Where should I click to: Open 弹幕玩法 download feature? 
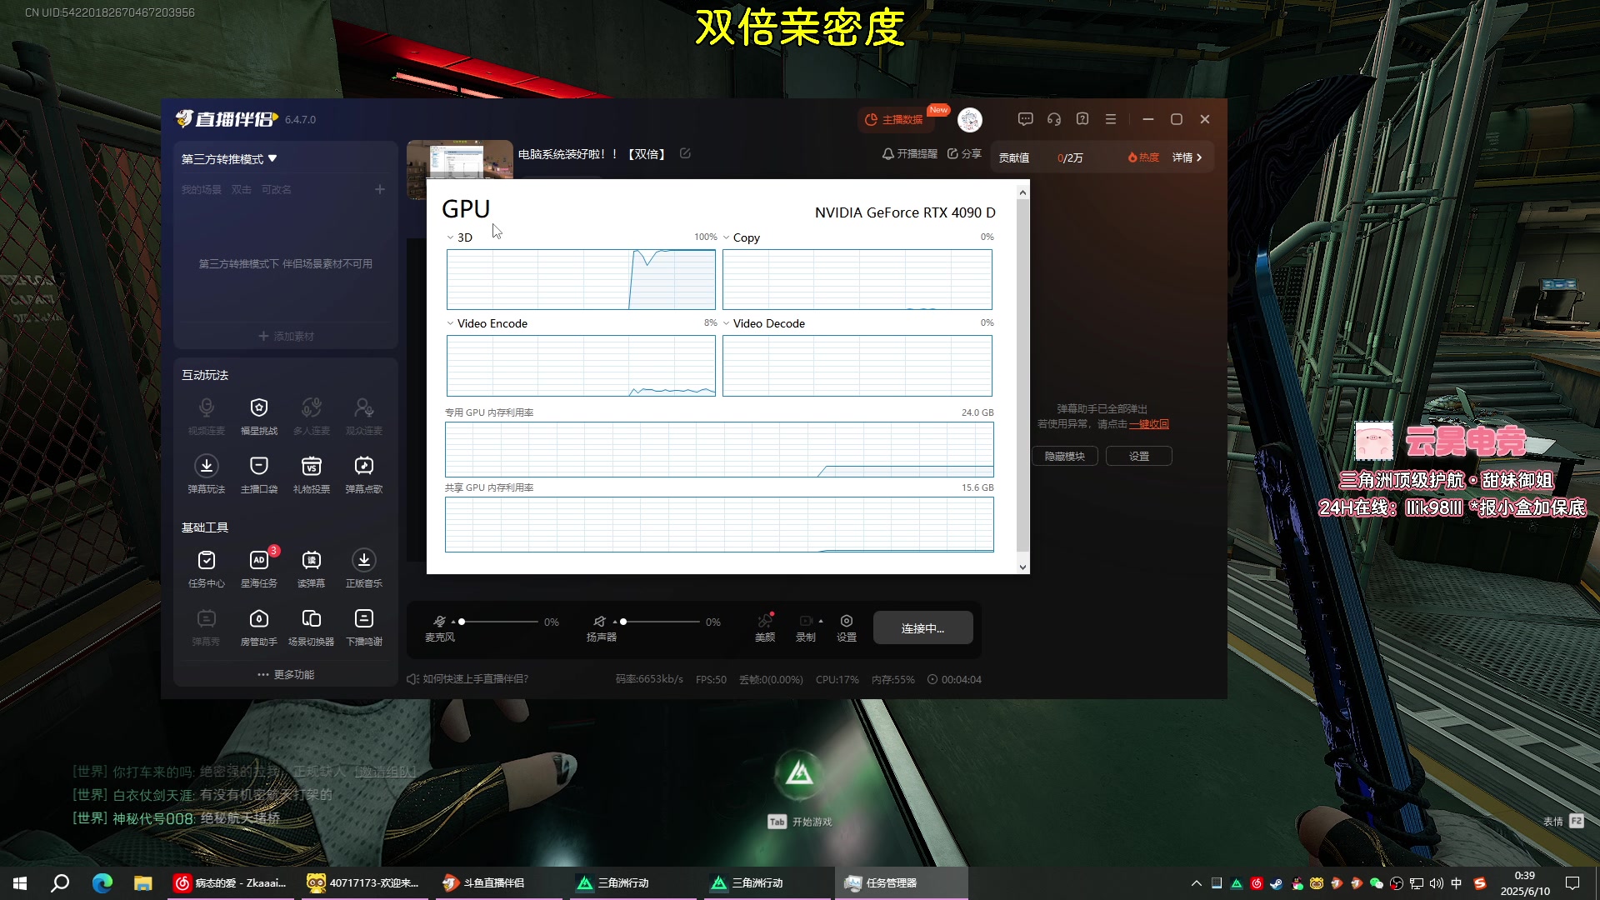207,473
